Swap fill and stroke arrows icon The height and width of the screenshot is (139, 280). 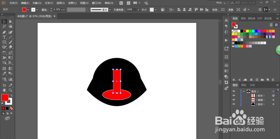(x=11, y=96)
